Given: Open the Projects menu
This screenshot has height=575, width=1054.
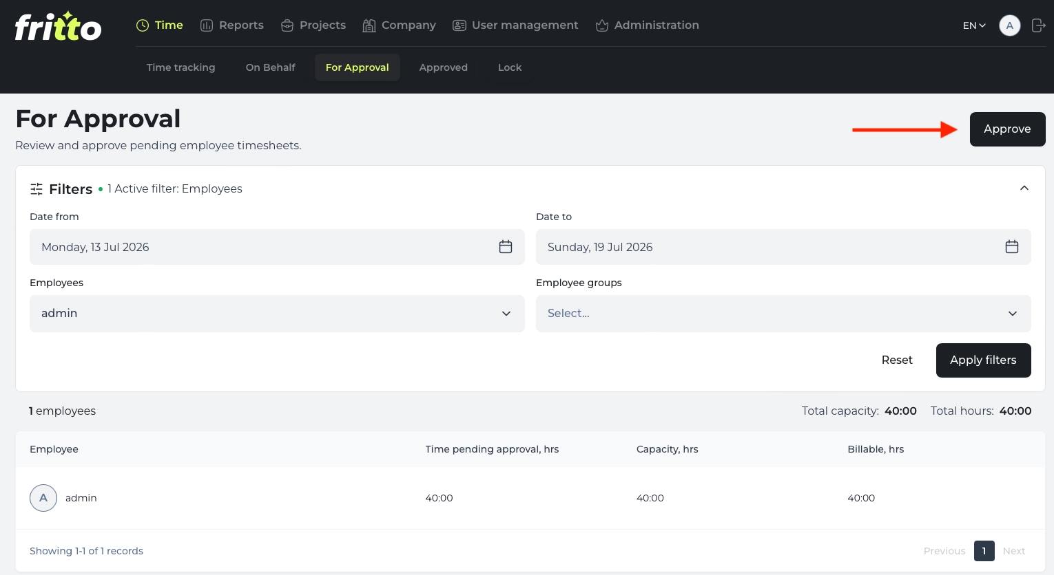Looking at the screenshot, I should click(313, 25).
